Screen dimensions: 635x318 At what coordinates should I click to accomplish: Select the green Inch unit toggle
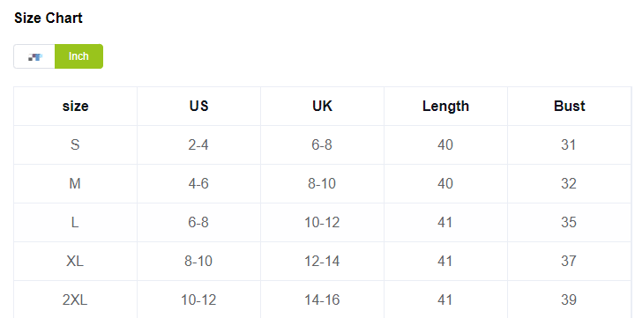point(78,56)
